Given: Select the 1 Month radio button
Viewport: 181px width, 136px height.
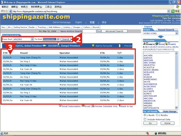Looking at the screenshot, I should [145, 115].
